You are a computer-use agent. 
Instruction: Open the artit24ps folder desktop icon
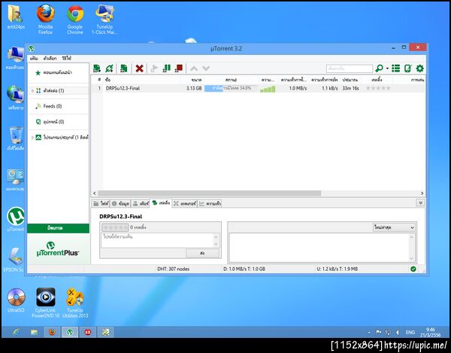16,17
